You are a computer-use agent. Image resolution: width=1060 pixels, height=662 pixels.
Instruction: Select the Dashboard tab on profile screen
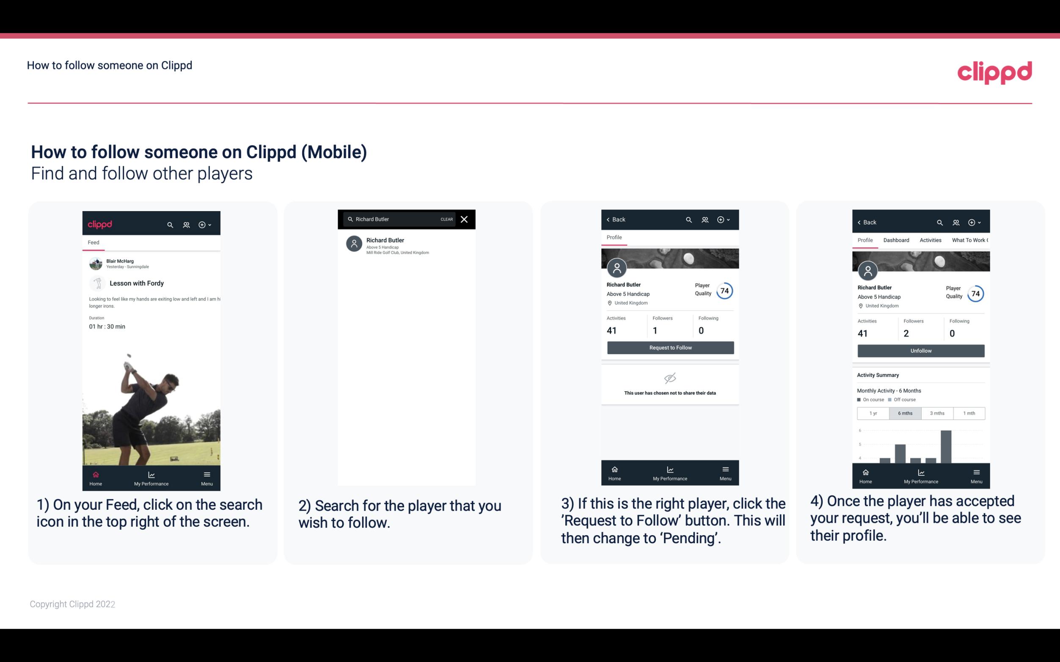pos(896,240)
